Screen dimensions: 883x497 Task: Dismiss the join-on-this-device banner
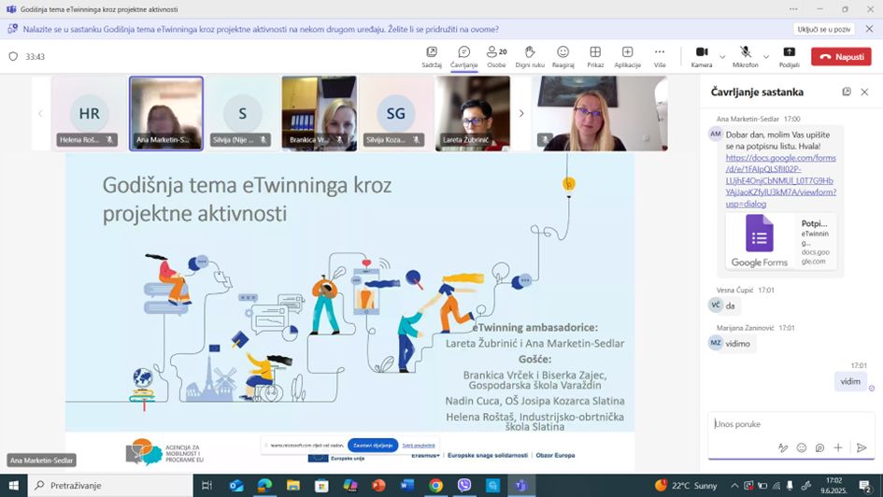tap(870, 29)
